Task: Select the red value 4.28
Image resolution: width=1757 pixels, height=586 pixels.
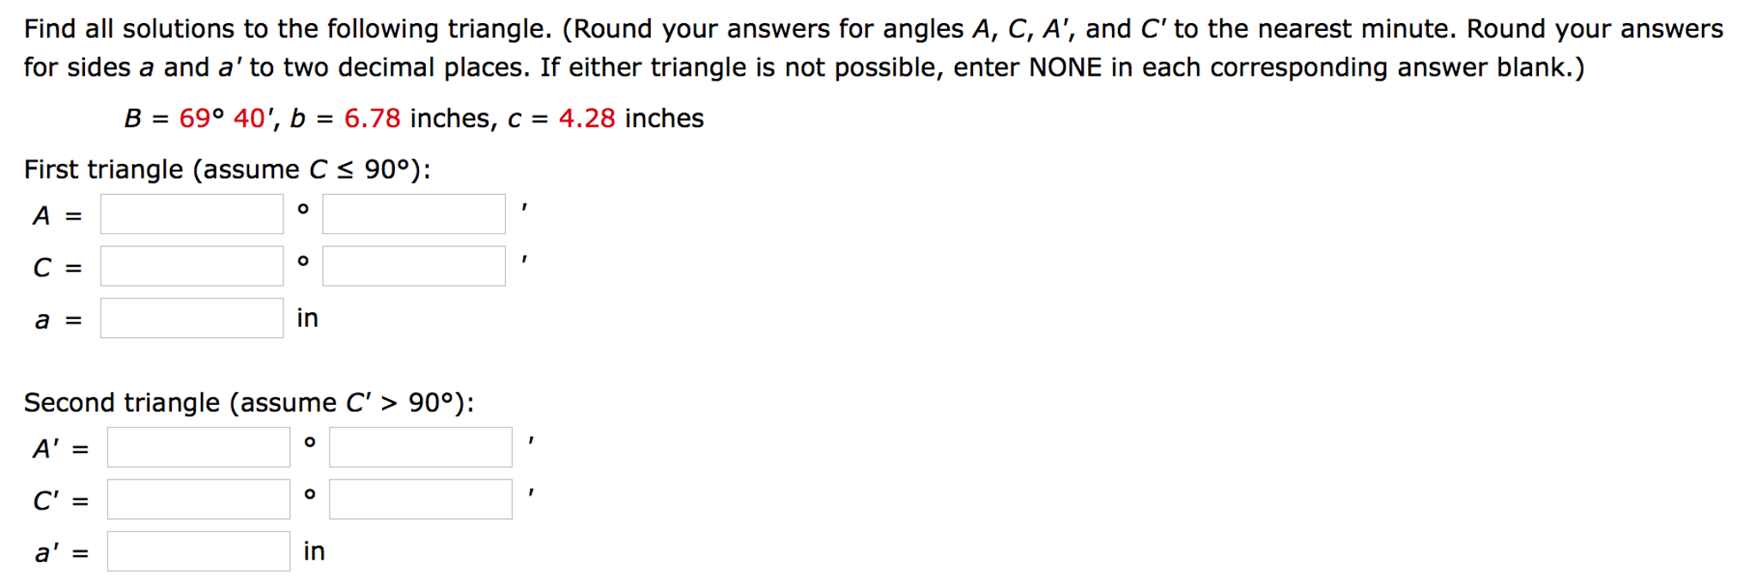Action: click(587, 118)
